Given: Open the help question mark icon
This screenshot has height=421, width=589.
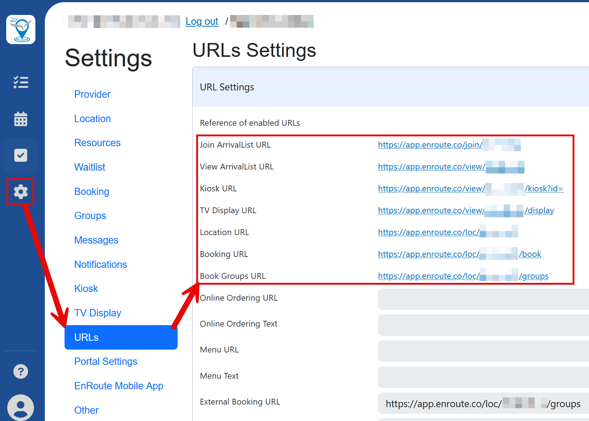Looking at the screenshot, I should (x=21, y=371).
